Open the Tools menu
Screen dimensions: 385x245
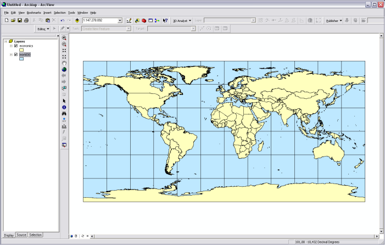tap(71, 13)
